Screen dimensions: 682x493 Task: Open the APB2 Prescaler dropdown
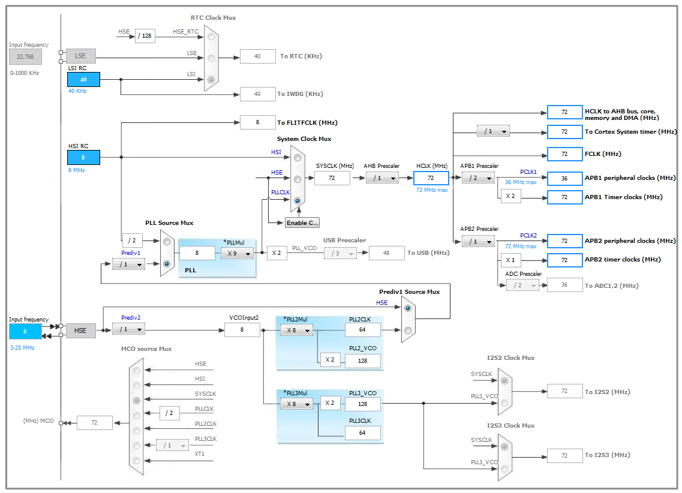479,241
